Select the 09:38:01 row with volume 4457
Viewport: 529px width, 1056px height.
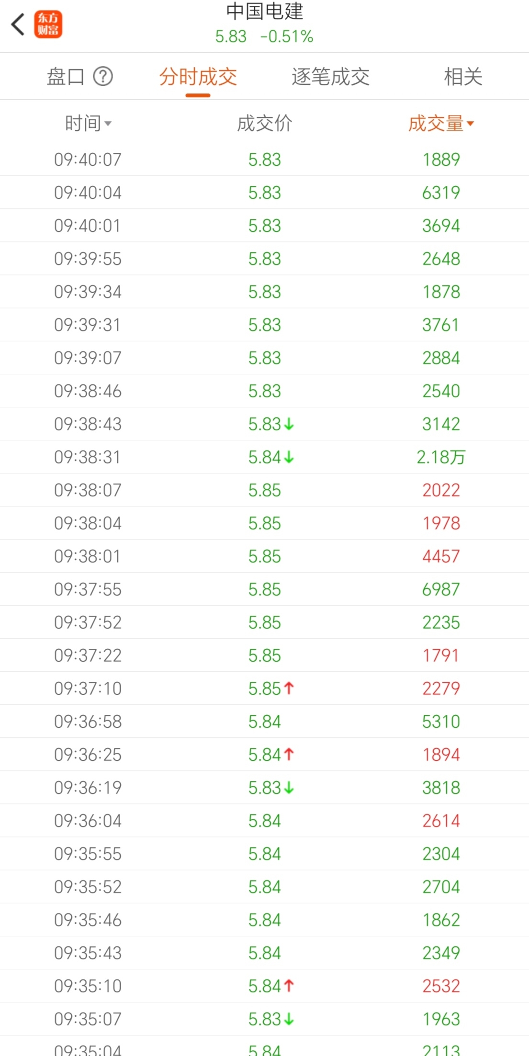264,556
